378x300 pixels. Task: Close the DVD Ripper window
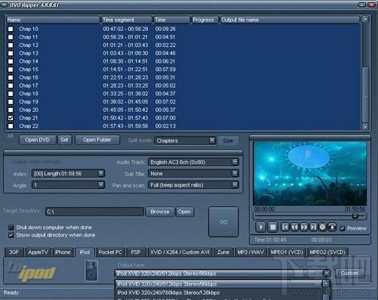(371, 5)
